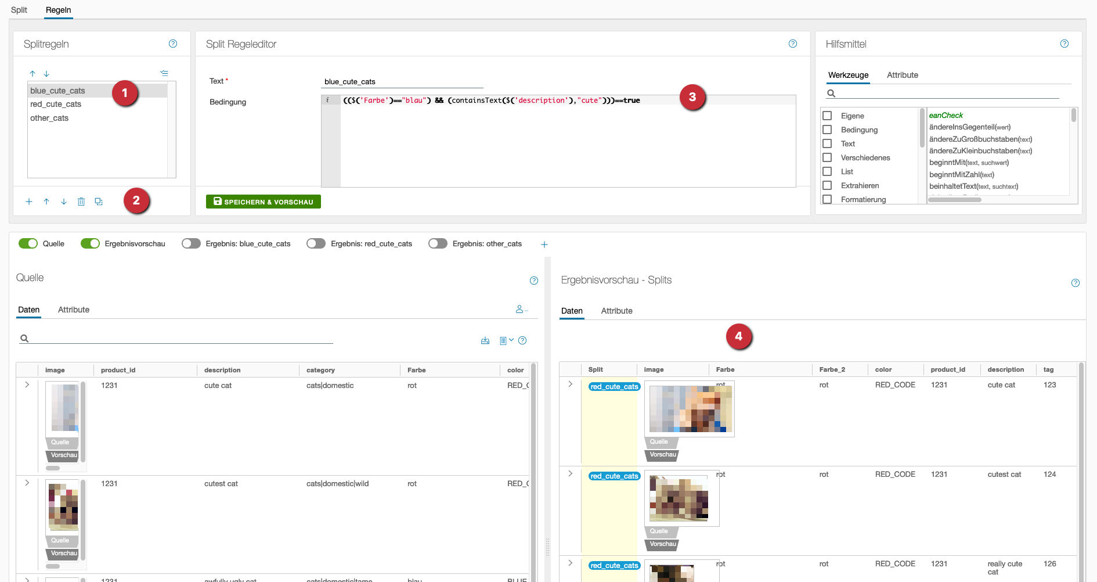The height and width of the screenshot is (582, 1097).
Task: Open column view dropdown in Quelle toolbar
Action: [x=506, y=341]
